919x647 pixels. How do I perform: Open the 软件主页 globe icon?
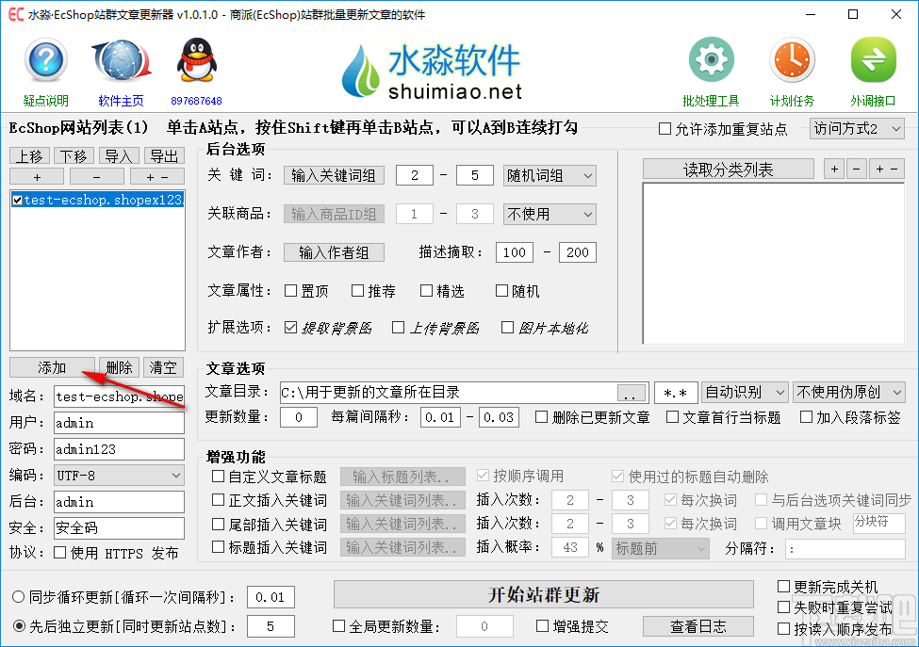click(x=120, y=59)
